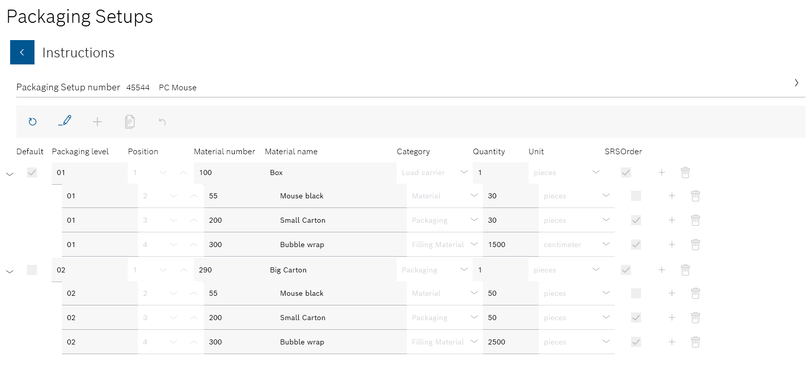Click the undo arrow icon in toolbar
The width and height of the screenshot is (809, 382).
pos(162,122)
